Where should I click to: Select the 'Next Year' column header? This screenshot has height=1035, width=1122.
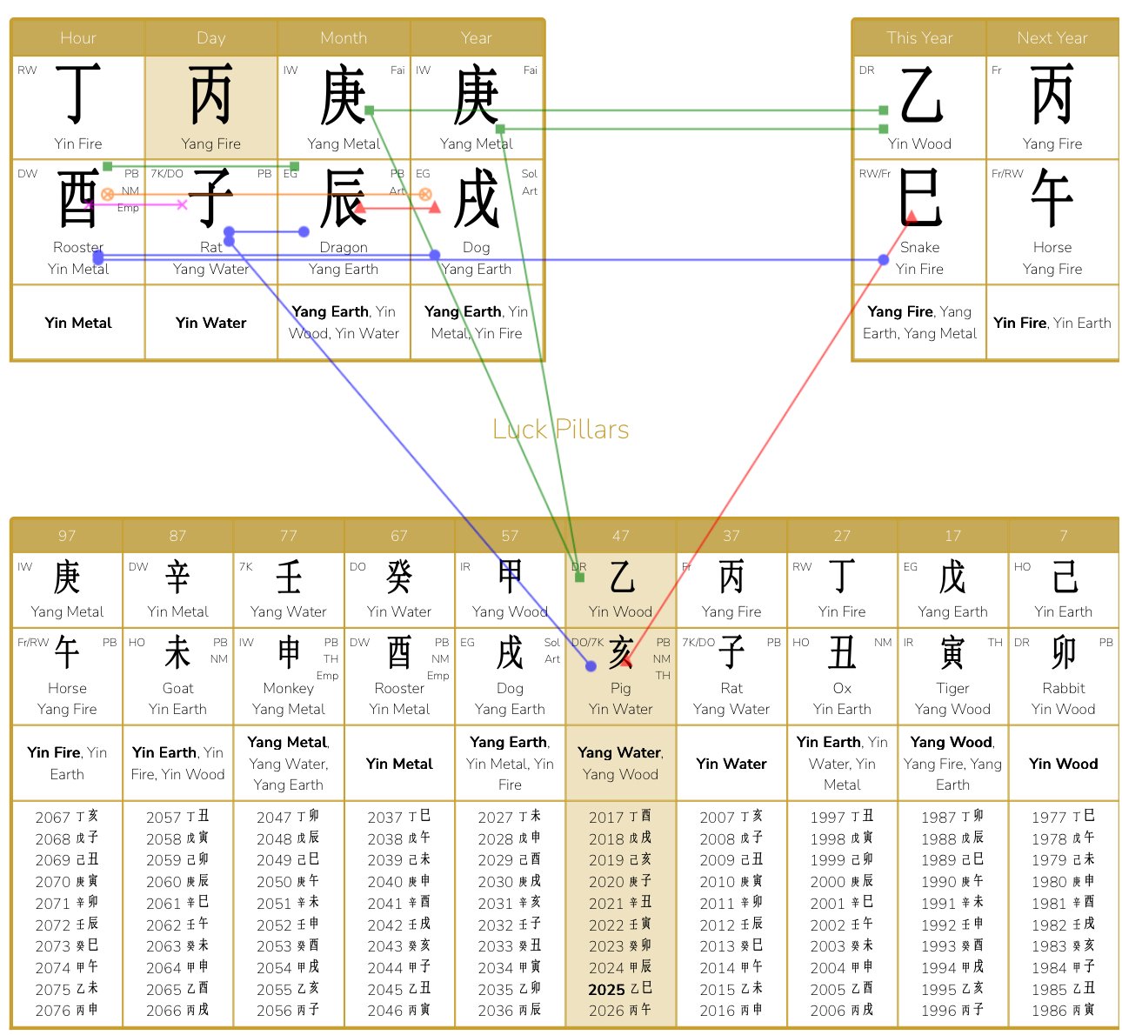pos(1052,37)
